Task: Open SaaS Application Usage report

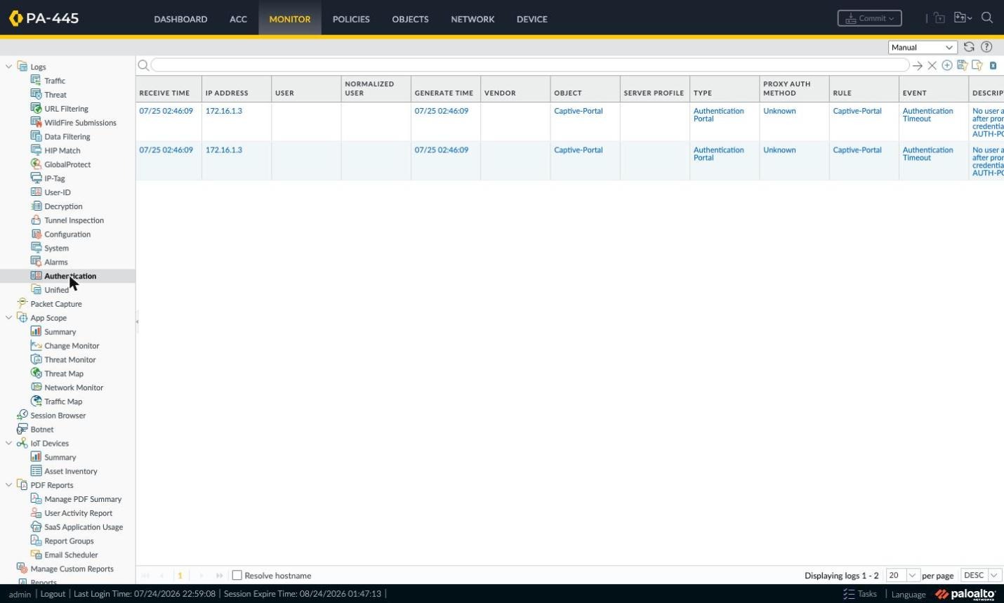Action: pyautogui.click(x=84, y=527)
